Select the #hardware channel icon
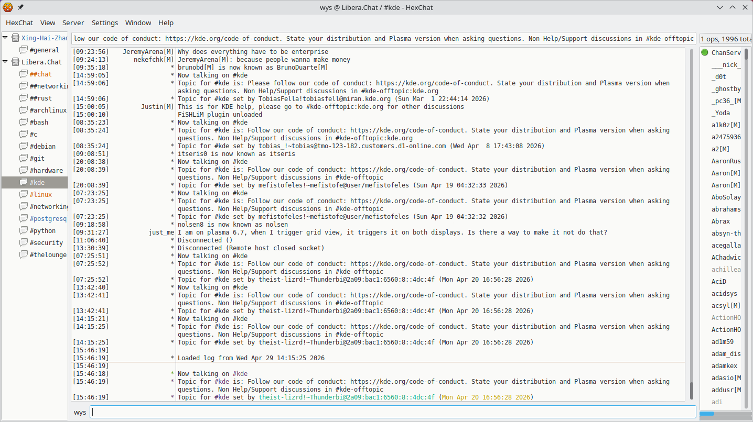 (x=24, y=171)
